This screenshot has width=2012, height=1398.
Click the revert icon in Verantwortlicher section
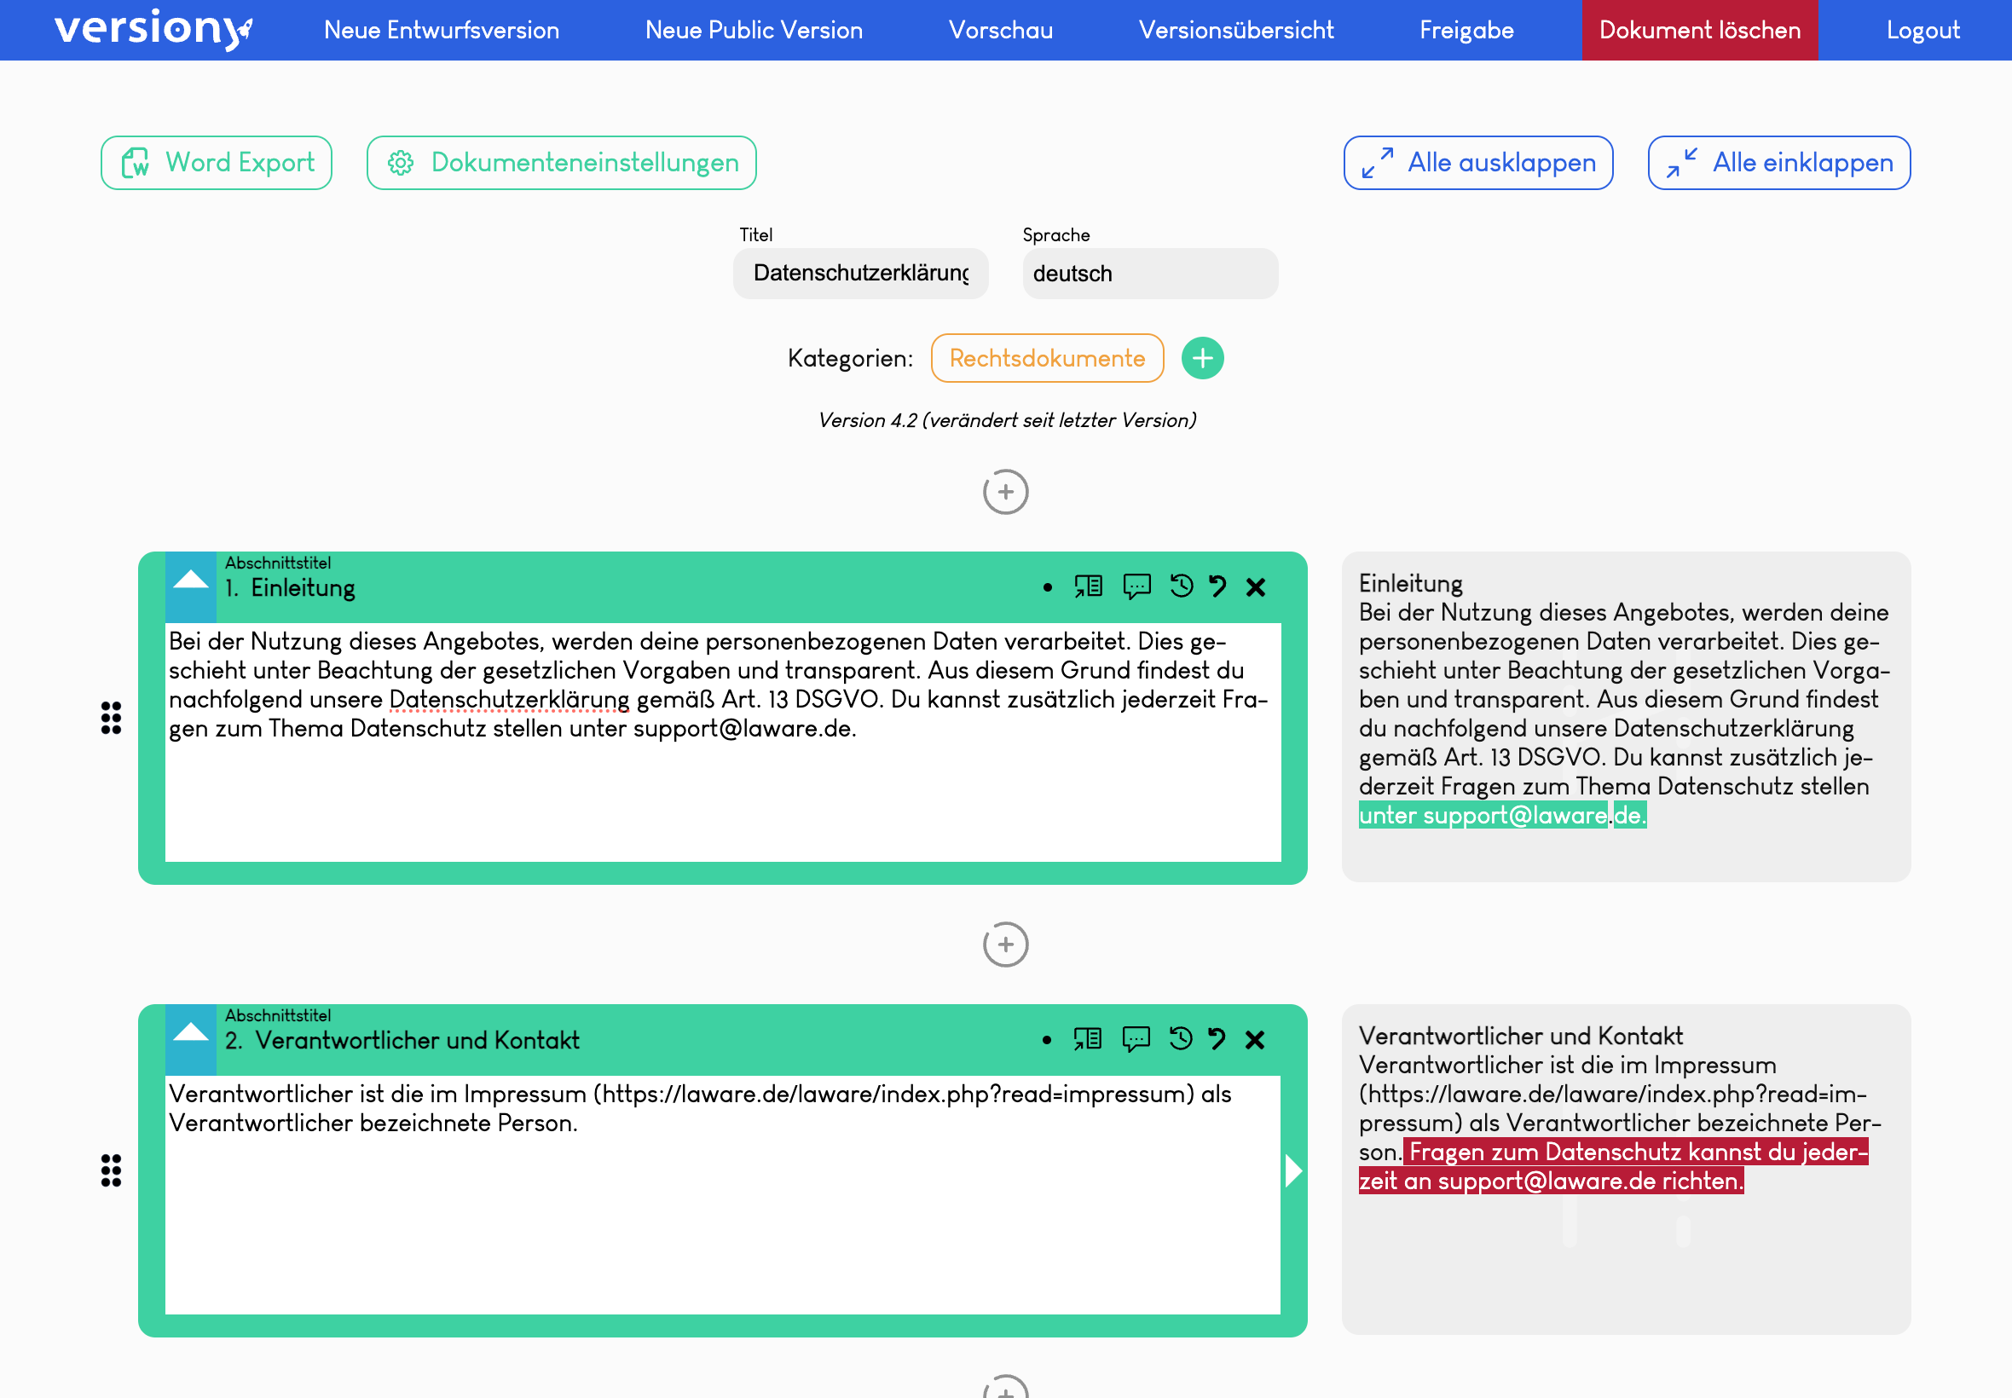coord(1216,1039)
